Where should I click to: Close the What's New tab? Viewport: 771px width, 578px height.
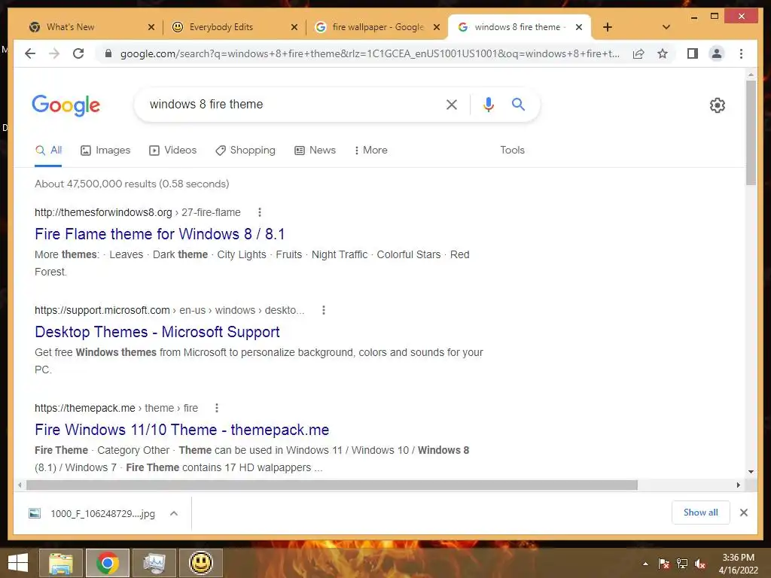[x=151, y=27]
